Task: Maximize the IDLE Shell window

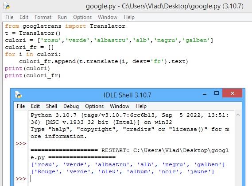Action: coord(217,93)
